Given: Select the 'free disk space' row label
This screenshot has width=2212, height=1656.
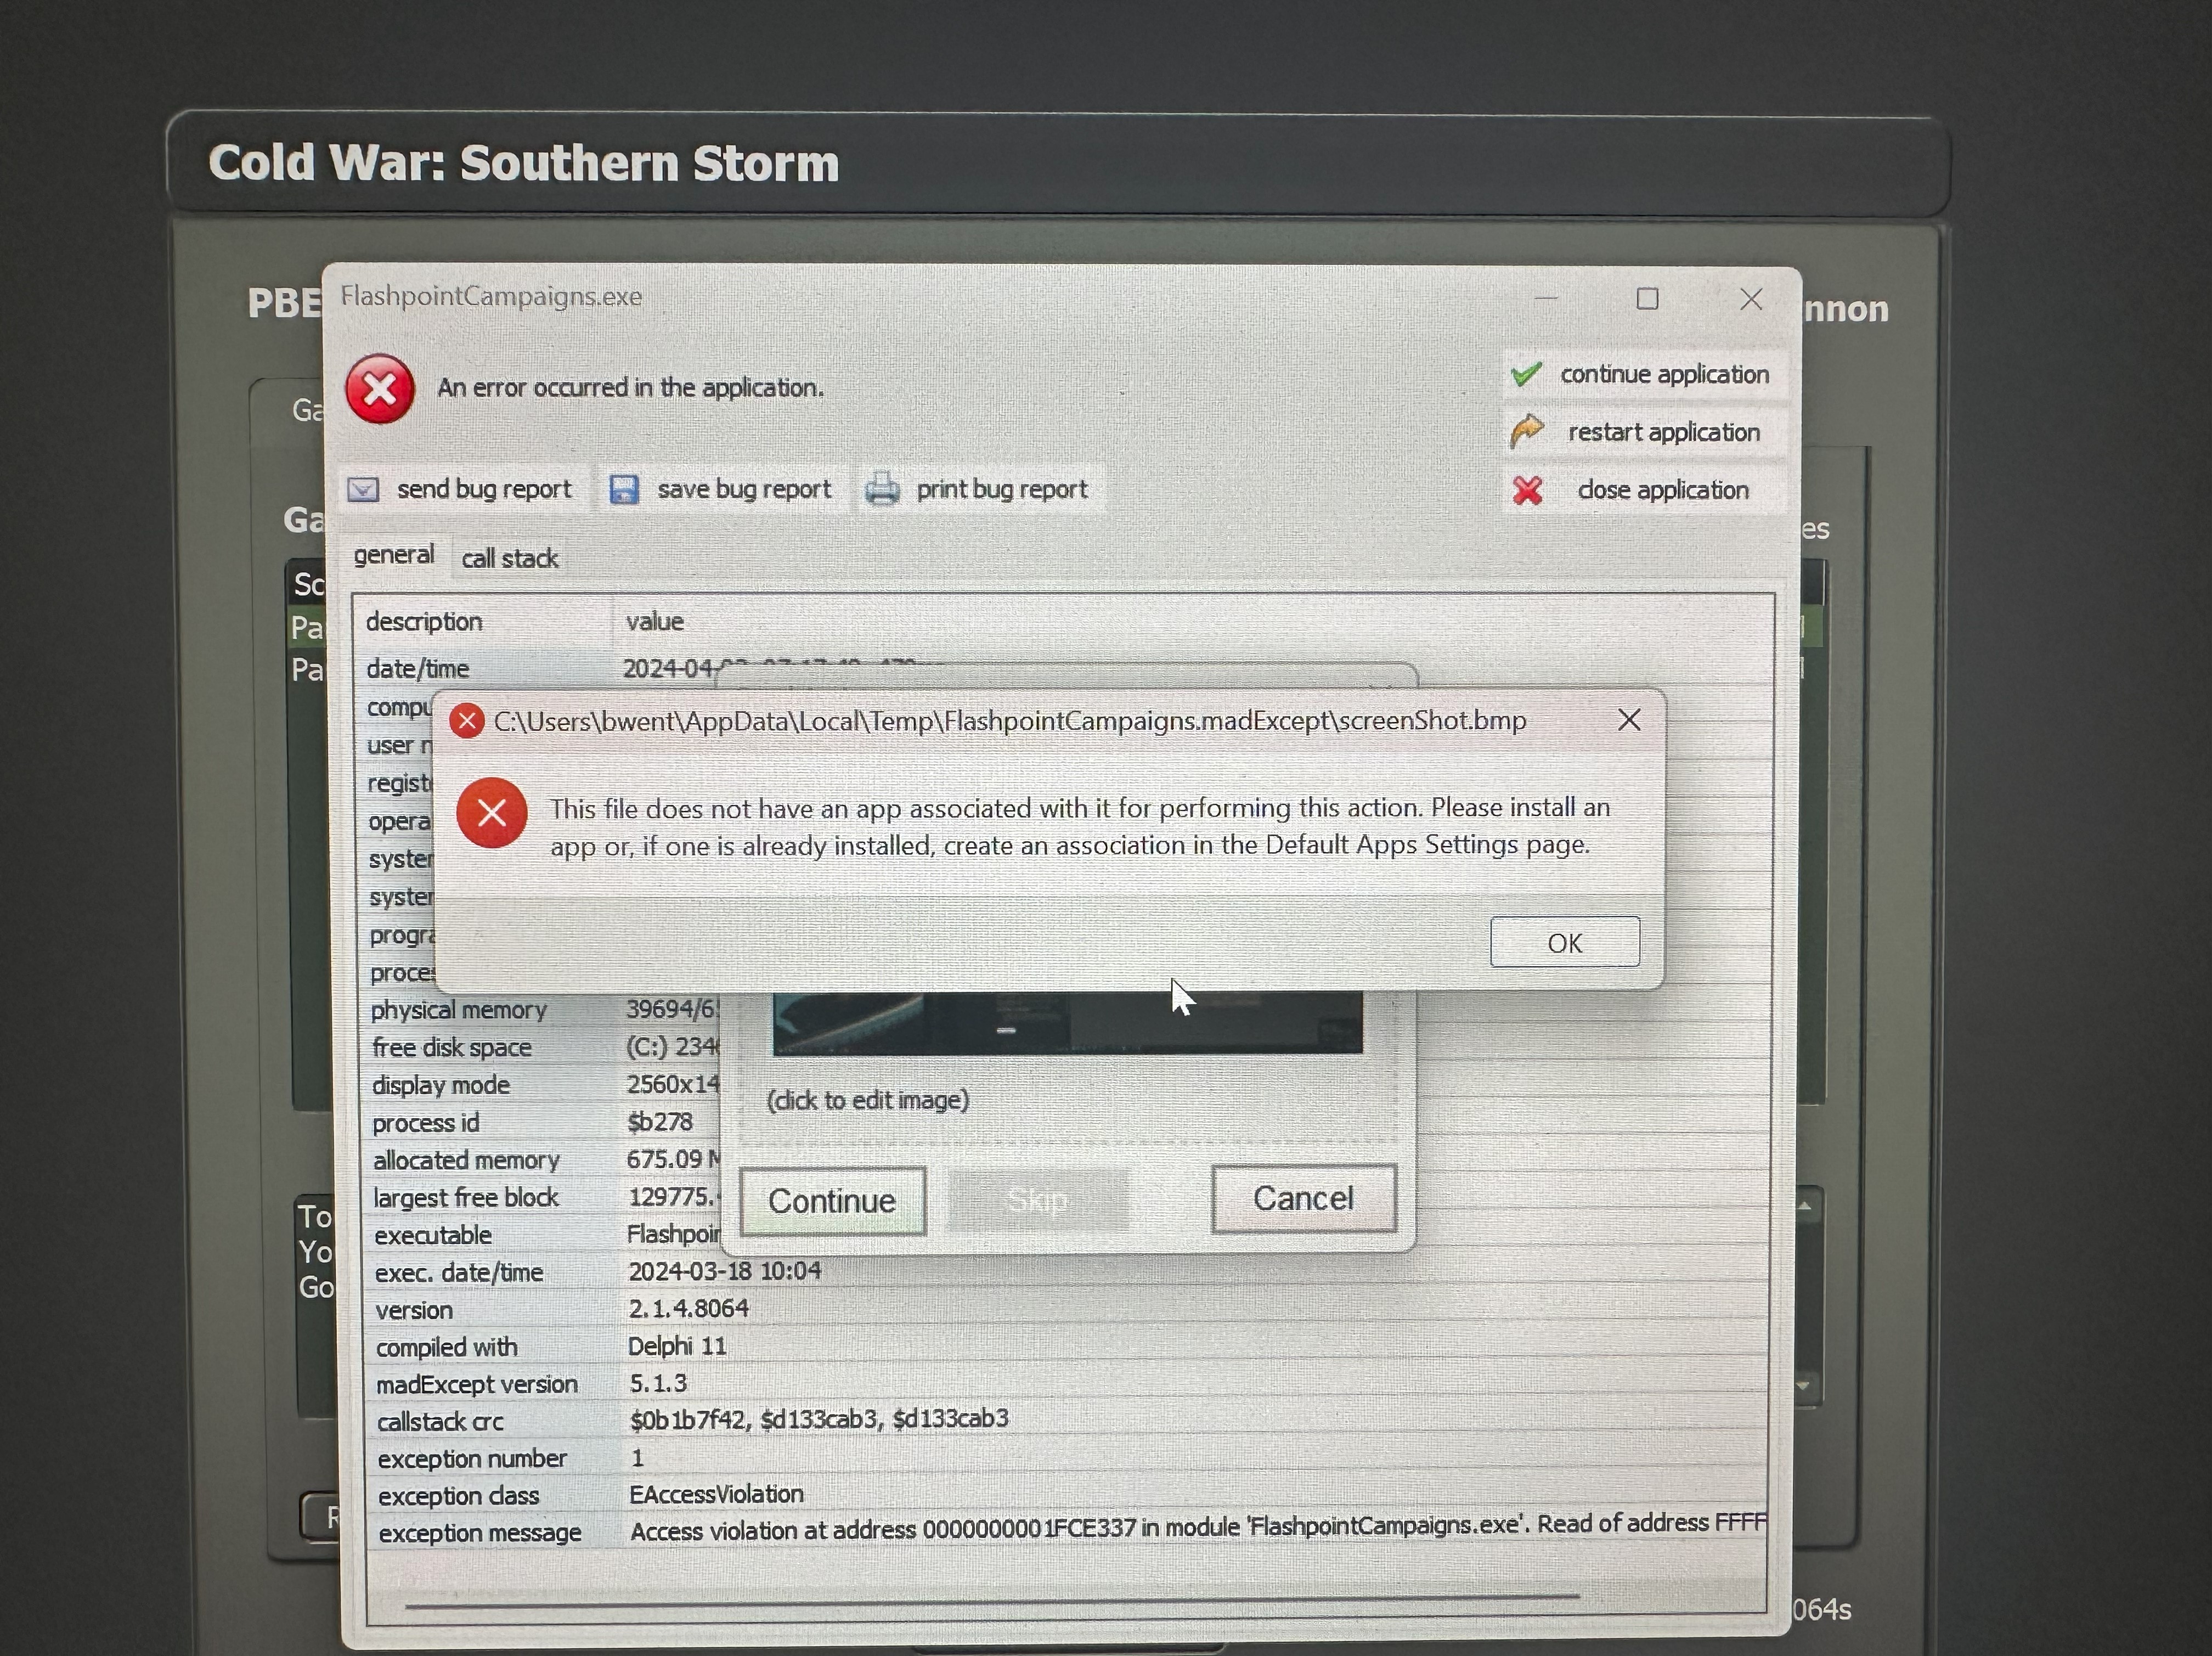Looking at the screenshot, I should click(452, 1047).
